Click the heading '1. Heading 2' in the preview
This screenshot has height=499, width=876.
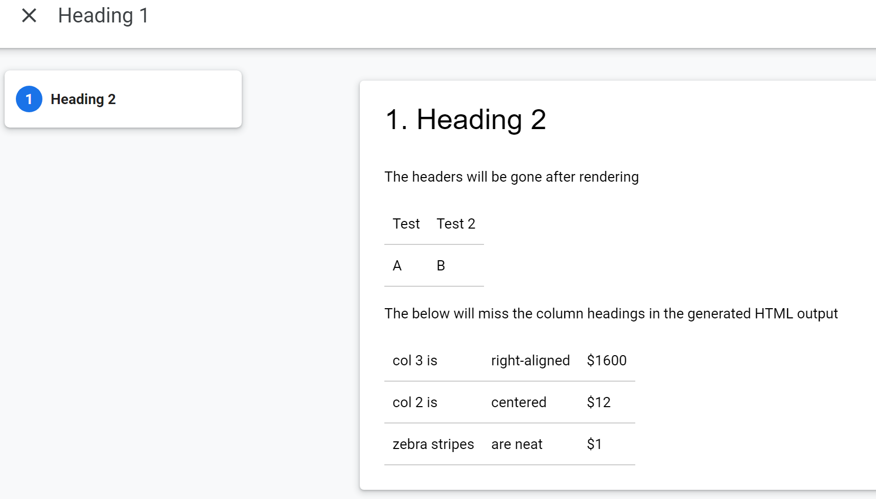[x=466, y=119]
